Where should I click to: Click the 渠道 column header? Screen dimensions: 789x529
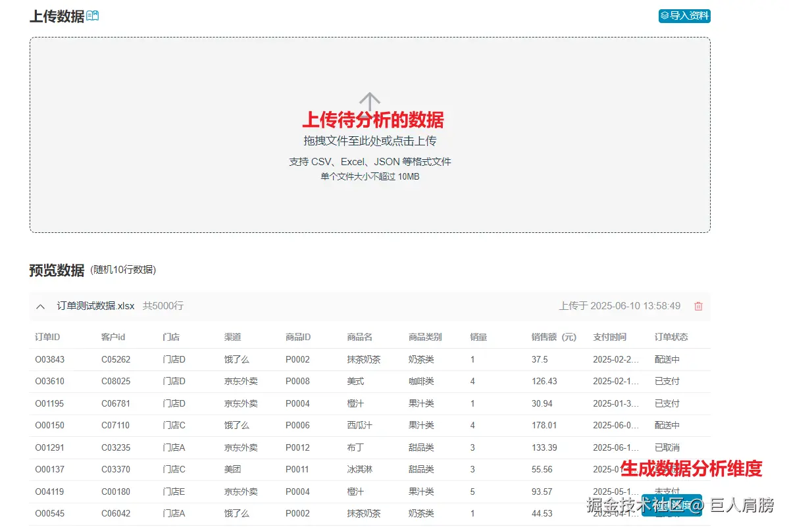click(x=232, y=338)
